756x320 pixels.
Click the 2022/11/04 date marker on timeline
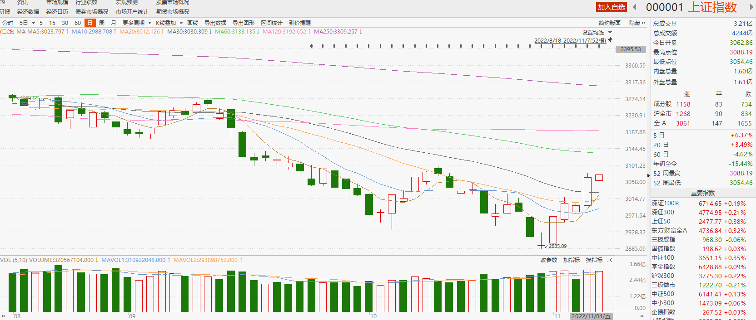(591, 316)
